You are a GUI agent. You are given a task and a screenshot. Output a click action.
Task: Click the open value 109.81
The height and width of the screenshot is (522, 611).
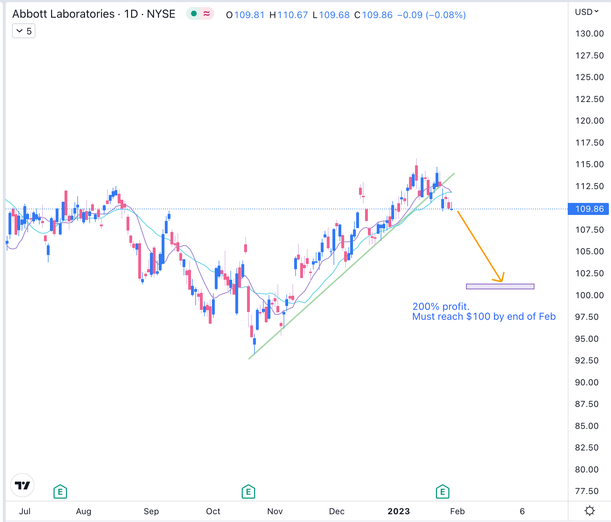tap(249, 15)
